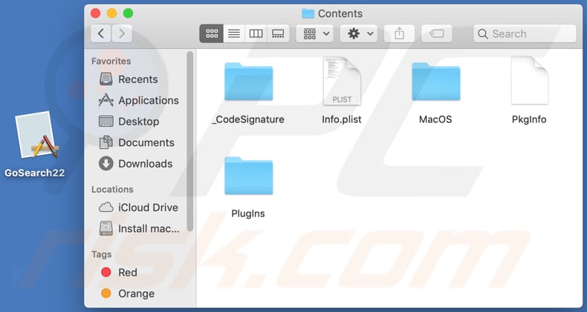Click the MacOS name label
Image resolution: width=587 pixels, height=312 pixels.
coord(435,119)
